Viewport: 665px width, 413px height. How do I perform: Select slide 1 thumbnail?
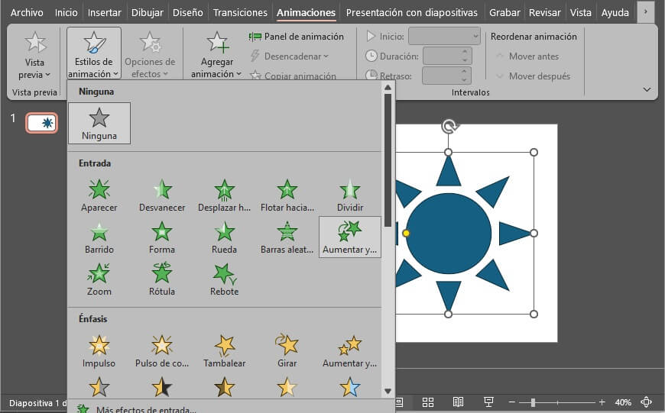pyautogui.click(x=41, y=123)
